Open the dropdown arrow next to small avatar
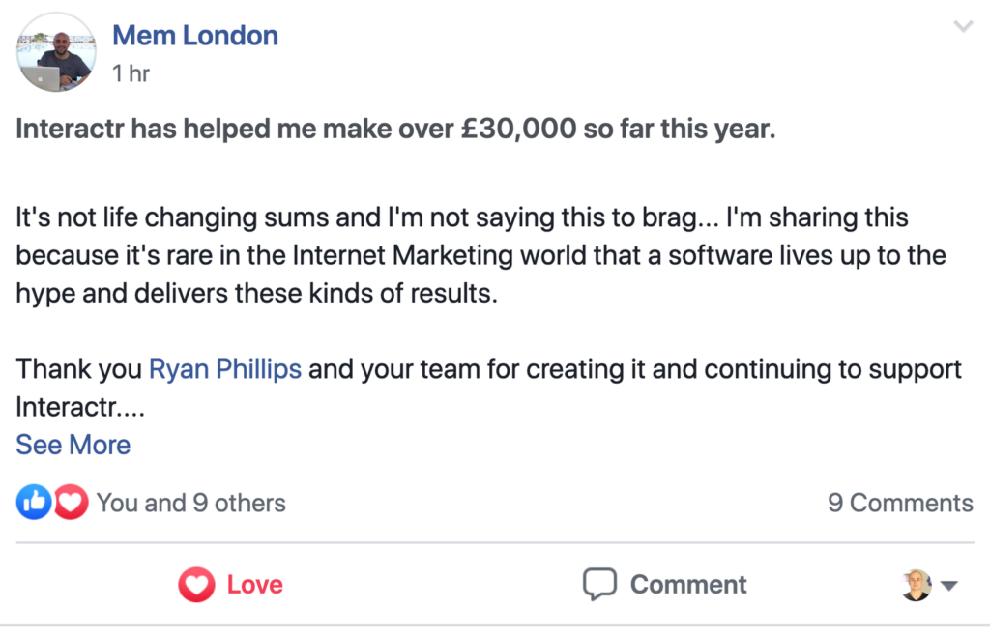This screenshot has width=990, height=637. click(x=948, y=585)
